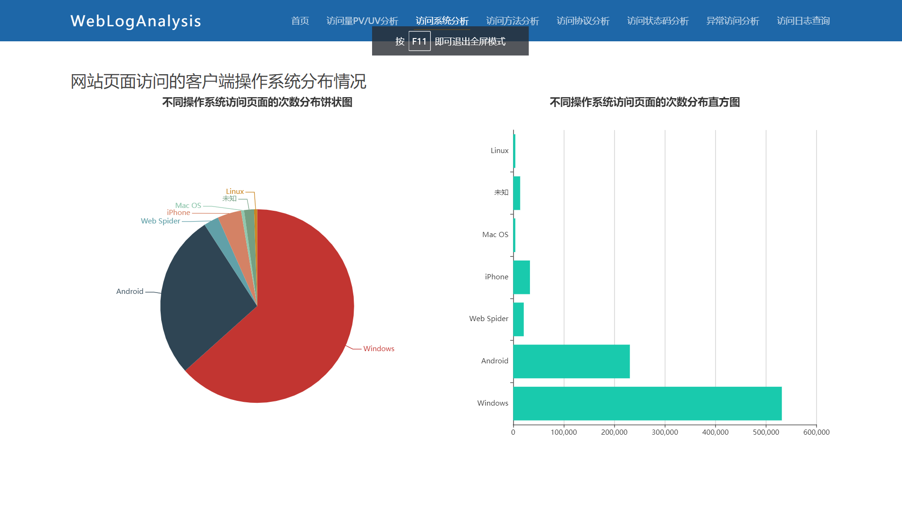Open the 首页 home navigation link

300,21
